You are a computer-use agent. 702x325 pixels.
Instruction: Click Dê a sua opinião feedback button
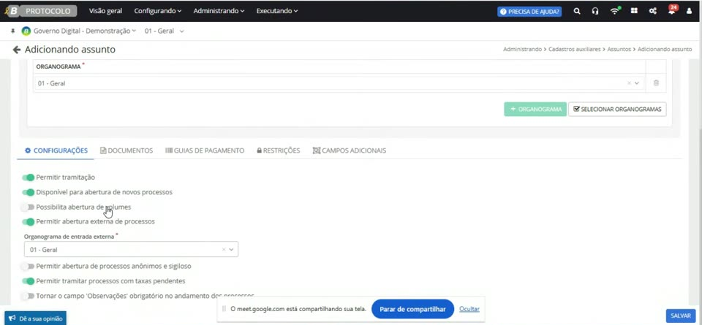click(35, 318)
